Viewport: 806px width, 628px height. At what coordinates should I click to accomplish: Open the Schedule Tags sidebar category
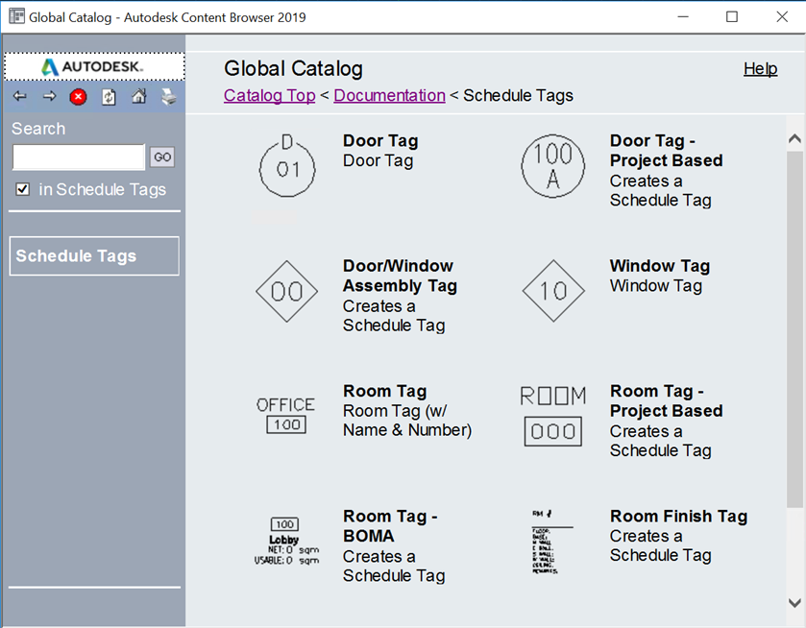[94, 256]
